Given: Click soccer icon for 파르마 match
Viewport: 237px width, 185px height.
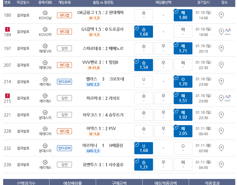Looking at the screenshot, I should [x=45, y=96].
